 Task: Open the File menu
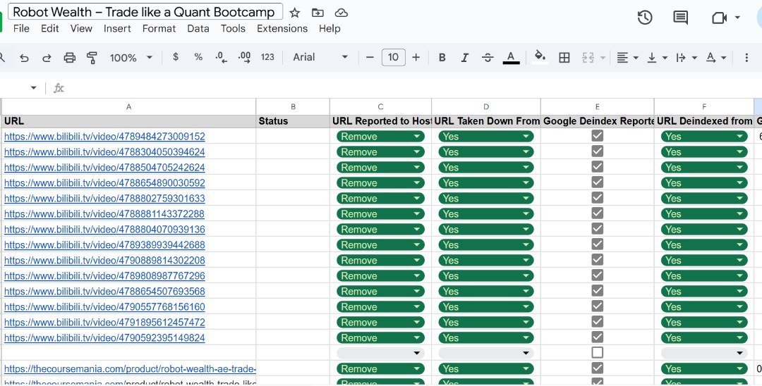click(21, 29)
